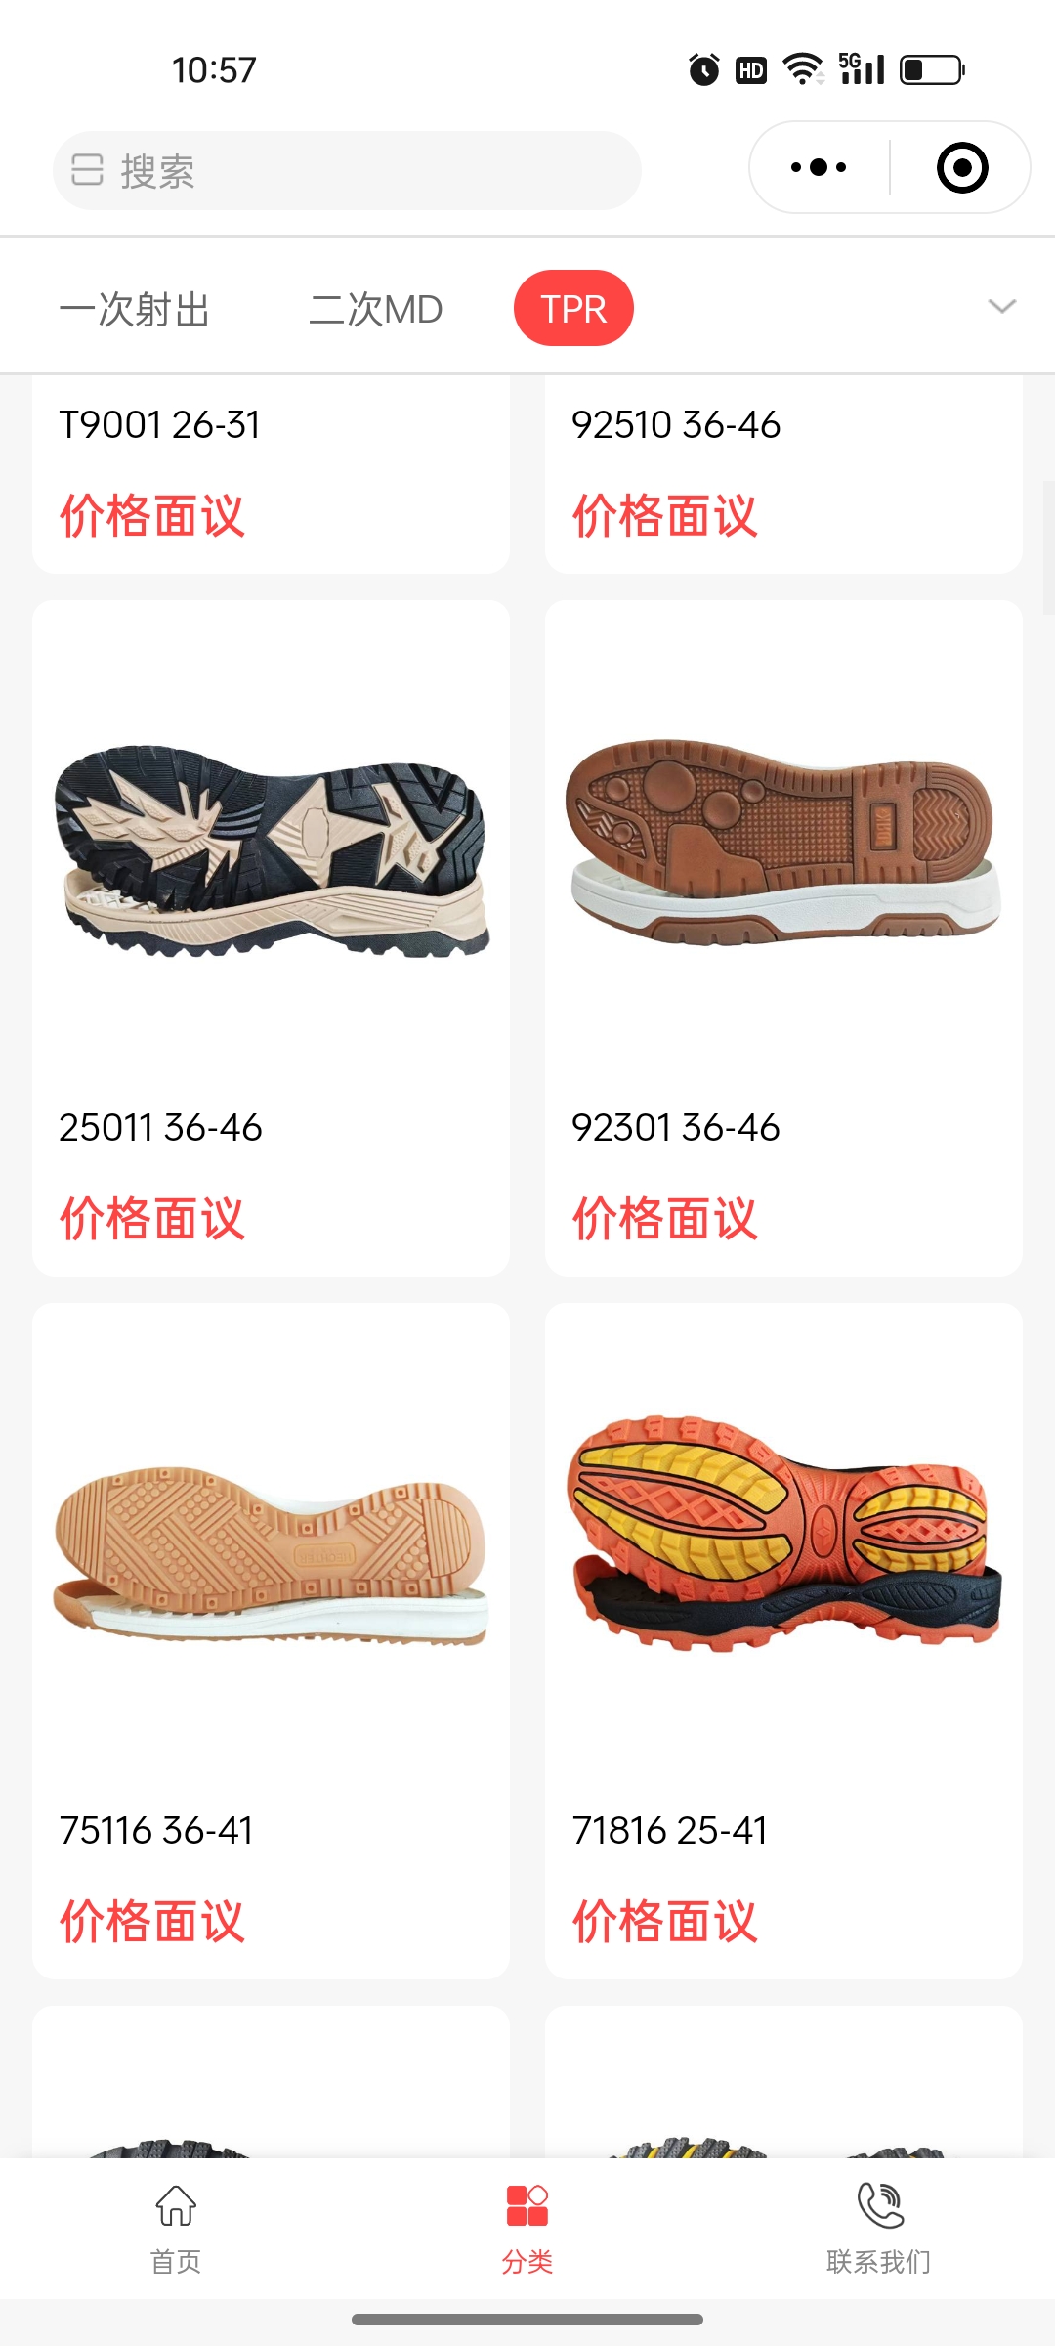This screenshot has width=1055, height=2346.
Task: Tap 价格面议 under 92510 36-46
Action: [x=665, y=515]
